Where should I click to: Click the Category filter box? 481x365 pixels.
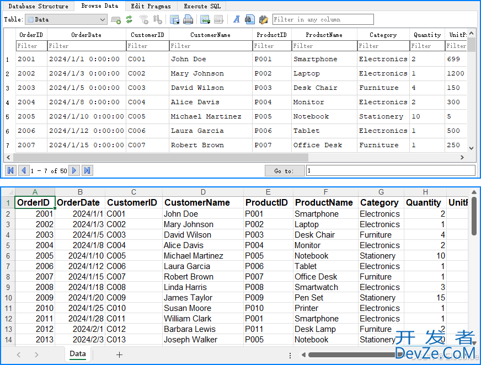tap(383, 46)
